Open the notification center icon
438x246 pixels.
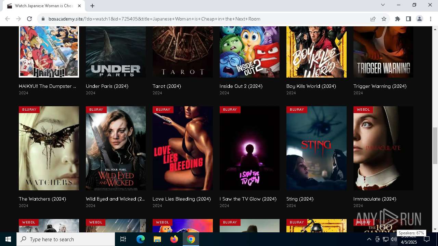(427, 240)
